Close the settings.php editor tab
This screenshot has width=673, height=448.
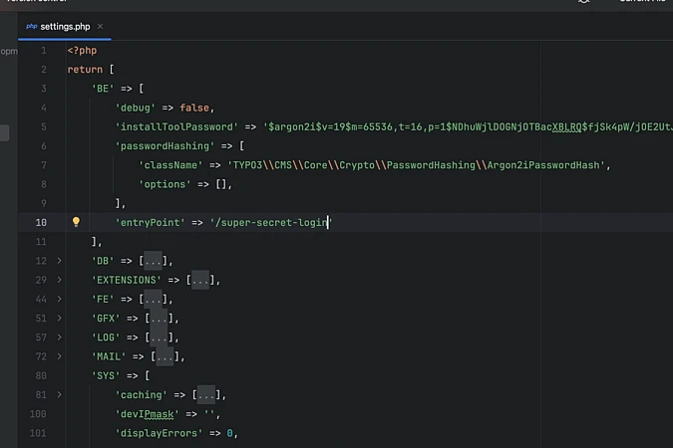101,26
